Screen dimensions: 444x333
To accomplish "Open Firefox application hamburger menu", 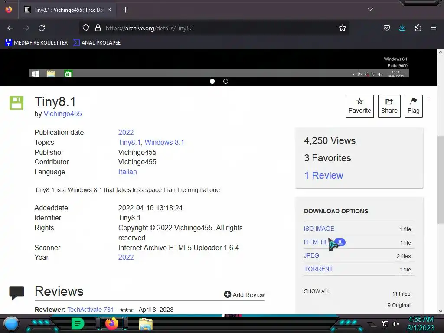I will [x=434, y=28].
